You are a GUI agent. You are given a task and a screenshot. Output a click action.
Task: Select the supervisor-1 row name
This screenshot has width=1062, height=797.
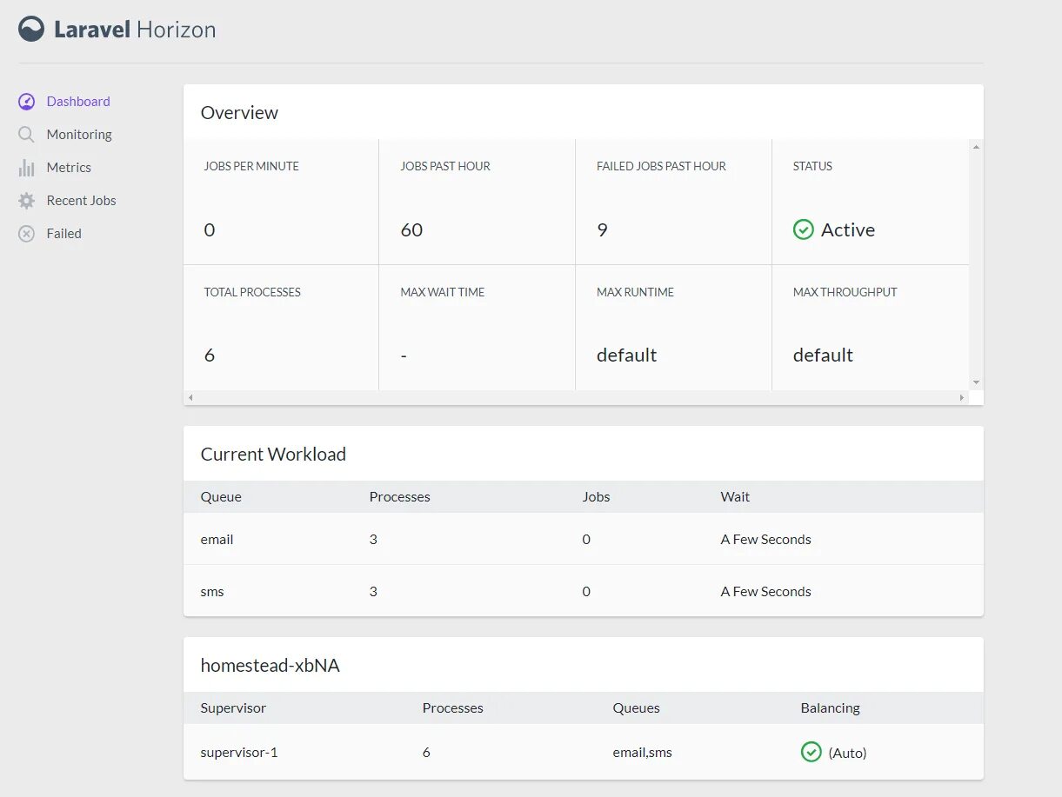click(239, 753)
